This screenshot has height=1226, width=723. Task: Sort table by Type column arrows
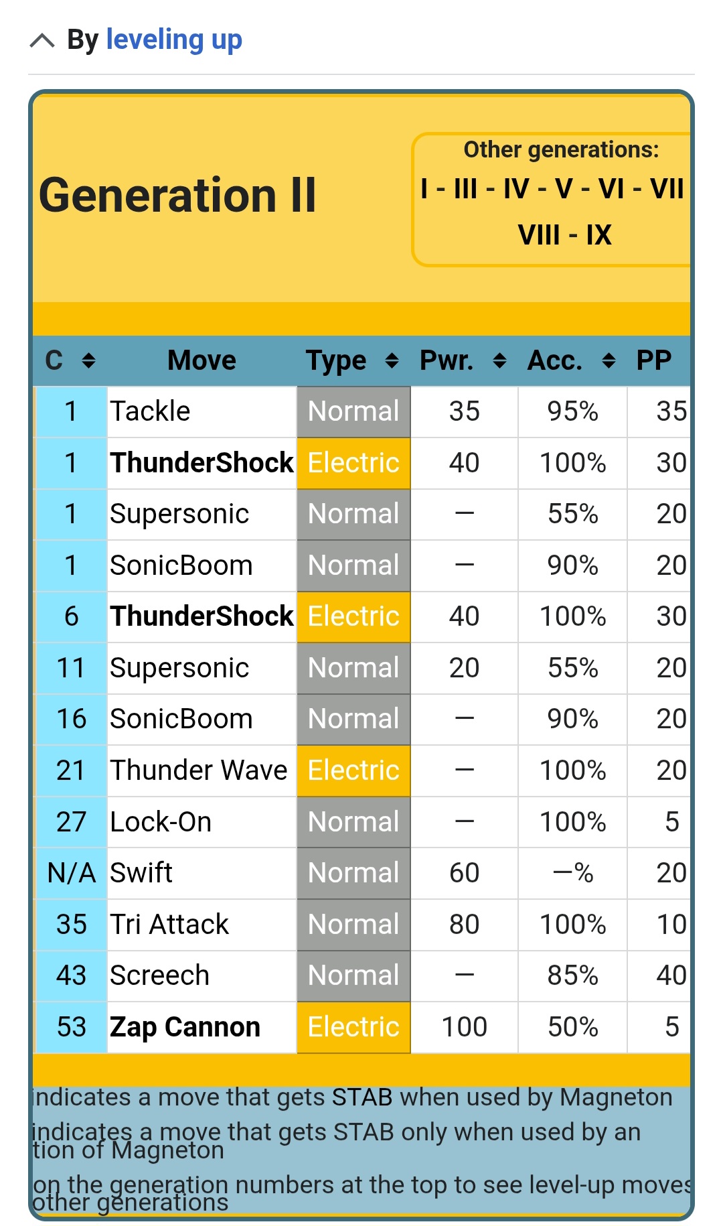tap(392, 361)
